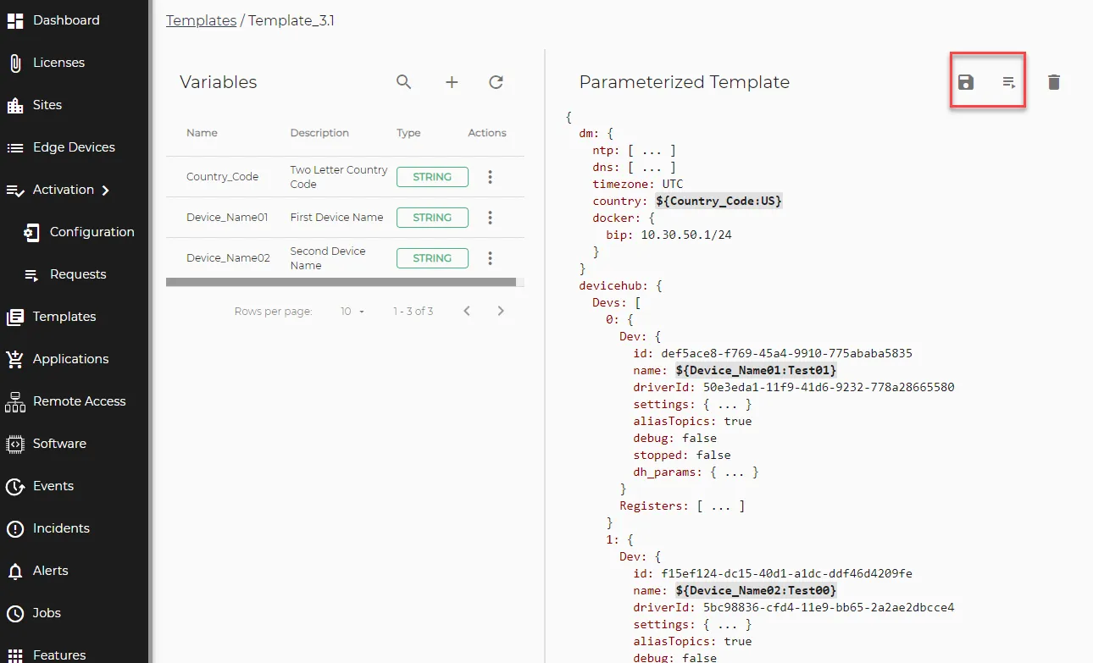Click the Remote Access network icon
1093x663 pixels.
tap(15, 401)
